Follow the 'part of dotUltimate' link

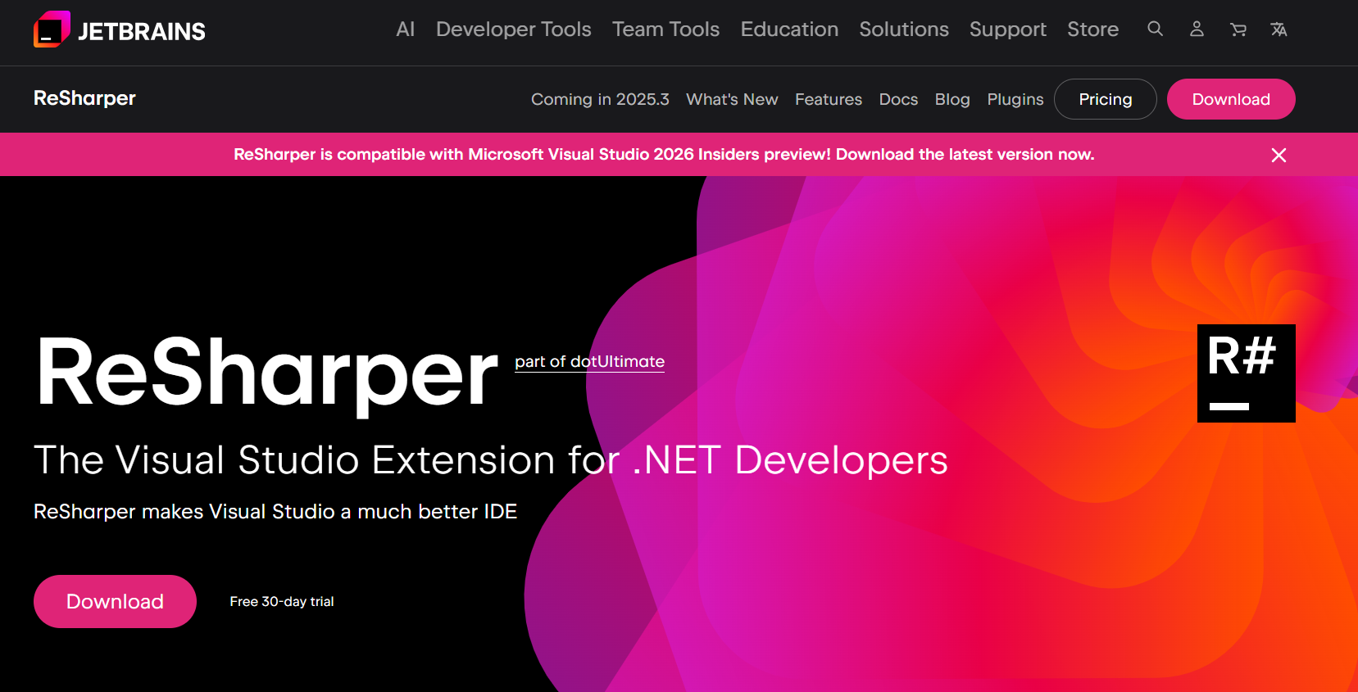click(589, 362)
